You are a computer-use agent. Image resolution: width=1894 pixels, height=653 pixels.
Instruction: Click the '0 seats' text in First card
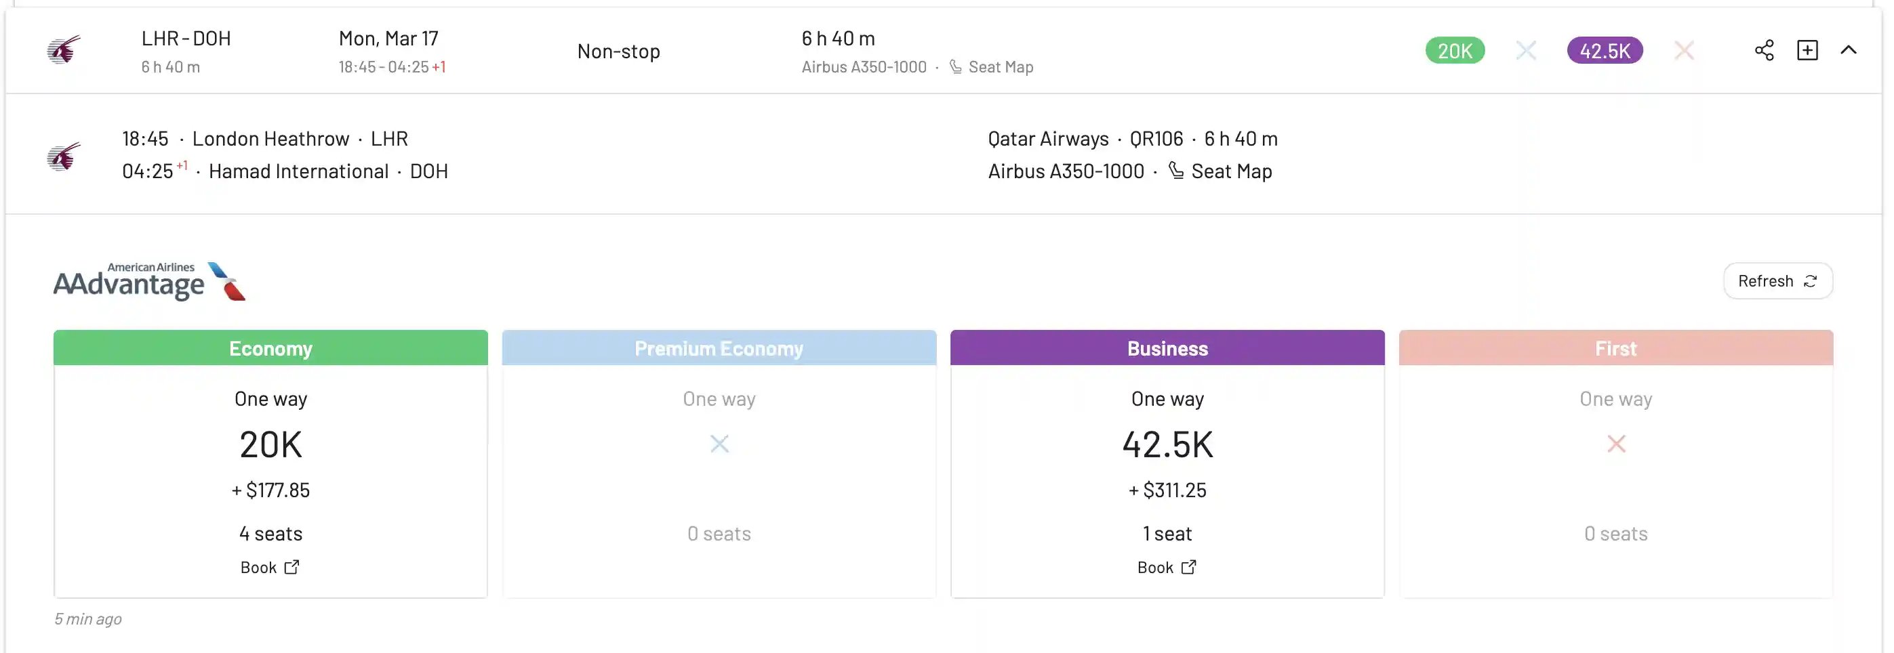tap(1616, 533)
